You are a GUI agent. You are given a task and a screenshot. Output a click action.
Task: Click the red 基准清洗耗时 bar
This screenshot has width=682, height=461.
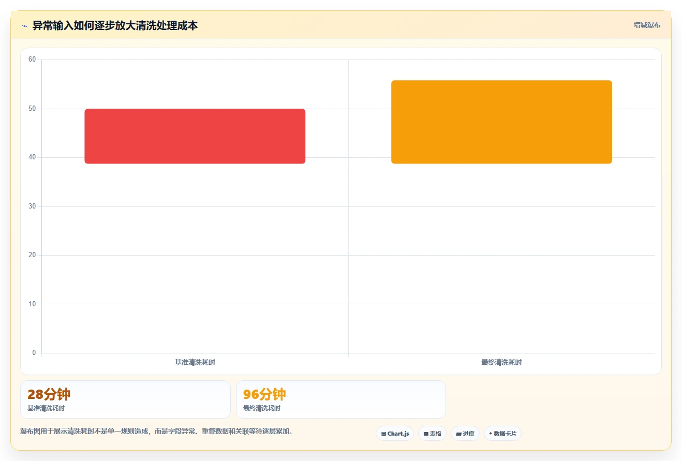tap(195, 136)
